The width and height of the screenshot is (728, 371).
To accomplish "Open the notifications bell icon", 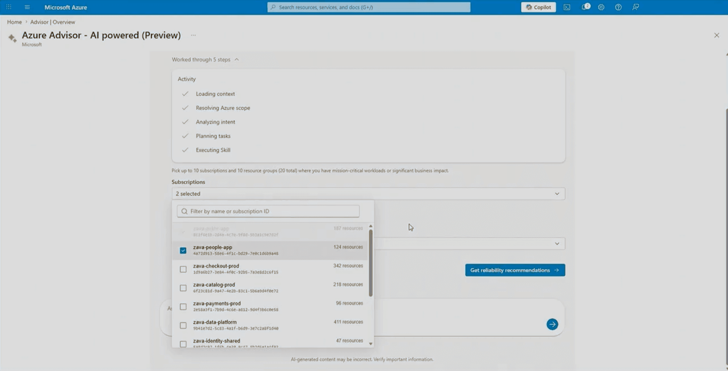I will (585, 7).
